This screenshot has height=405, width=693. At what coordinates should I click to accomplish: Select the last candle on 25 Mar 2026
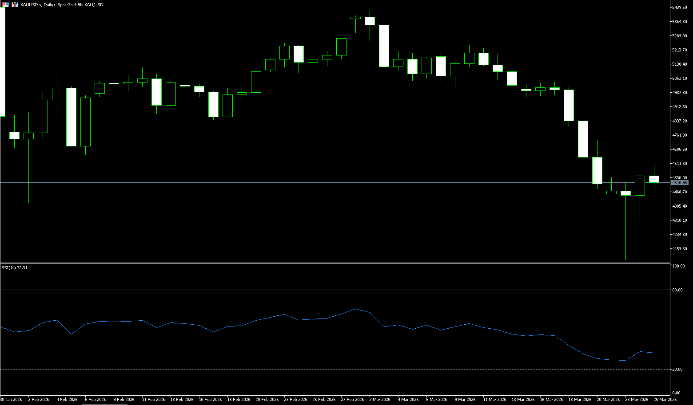click(654, 179)
